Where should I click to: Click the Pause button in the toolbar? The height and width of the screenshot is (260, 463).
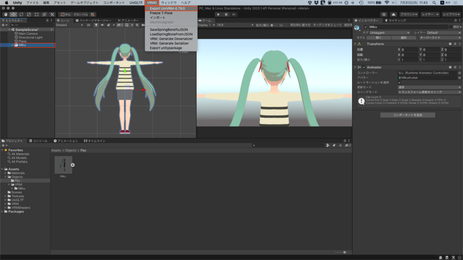[226, 14]
